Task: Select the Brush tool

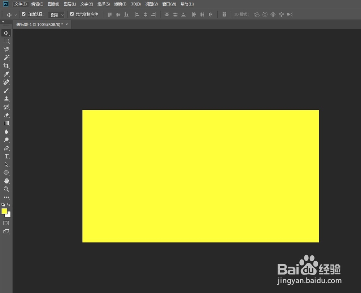Action: 6,91
